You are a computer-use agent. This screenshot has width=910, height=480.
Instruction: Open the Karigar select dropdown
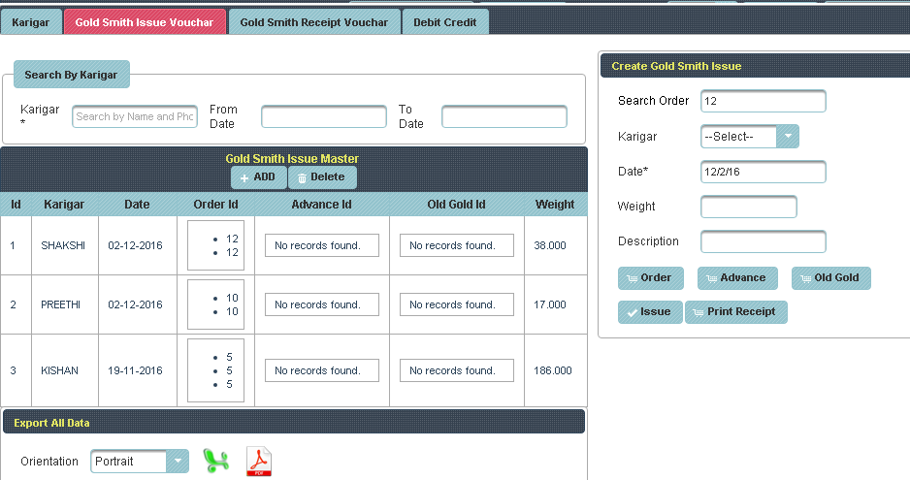(x=749, y=137)
